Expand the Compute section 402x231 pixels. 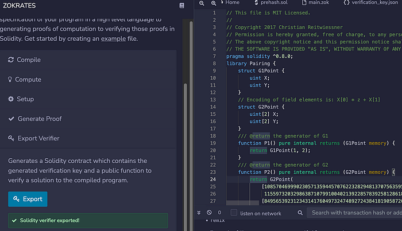click(88, 80)
